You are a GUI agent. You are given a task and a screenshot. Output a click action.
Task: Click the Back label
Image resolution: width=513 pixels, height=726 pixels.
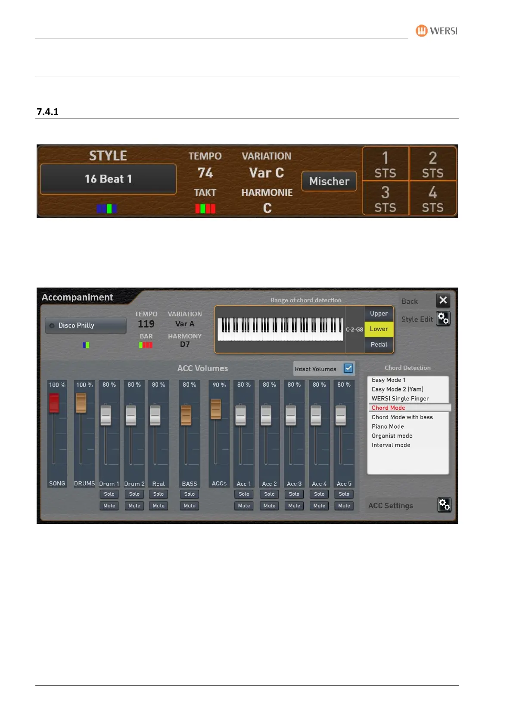[410, 301]
